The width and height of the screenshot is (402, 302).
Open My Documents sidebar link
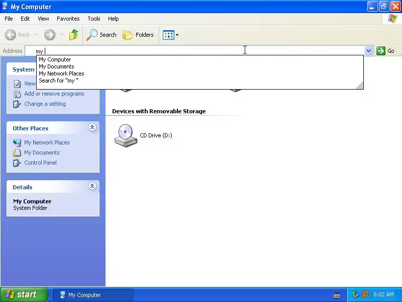[42, 153]
